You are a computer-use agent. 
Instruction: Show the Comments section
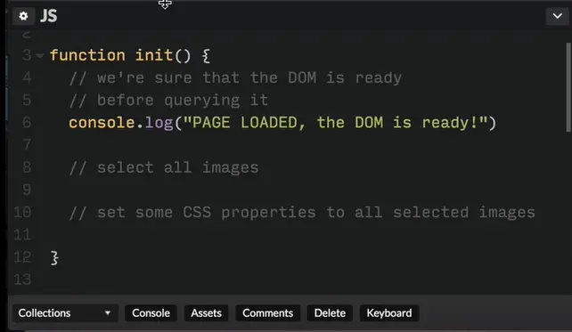pyautogui.click(x=268, y=313)
